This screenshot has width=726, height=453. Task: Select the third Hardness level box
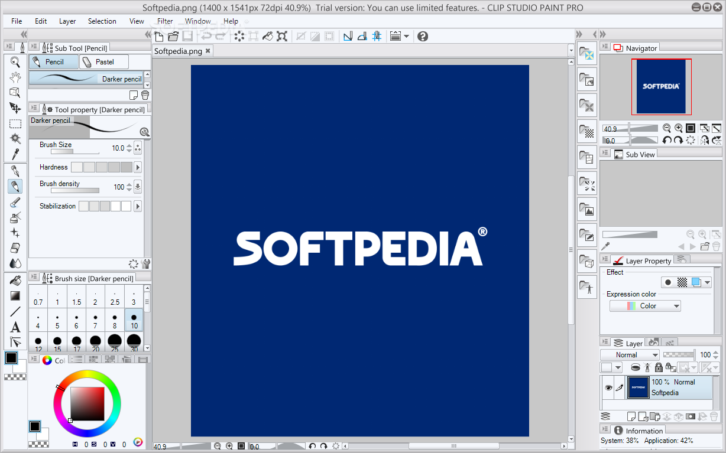pyautogui.click(x=102, y=167)
